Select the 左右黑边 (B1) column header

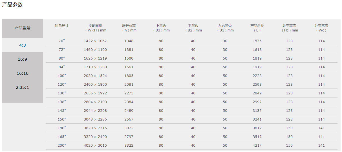point(225,28)
